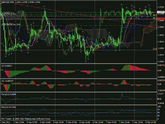Viewport: 165px width, 124px height.
Task: Click the 5 Dec 23:00 time axis label
Action: pyautogui.click(x=58, y=122)
